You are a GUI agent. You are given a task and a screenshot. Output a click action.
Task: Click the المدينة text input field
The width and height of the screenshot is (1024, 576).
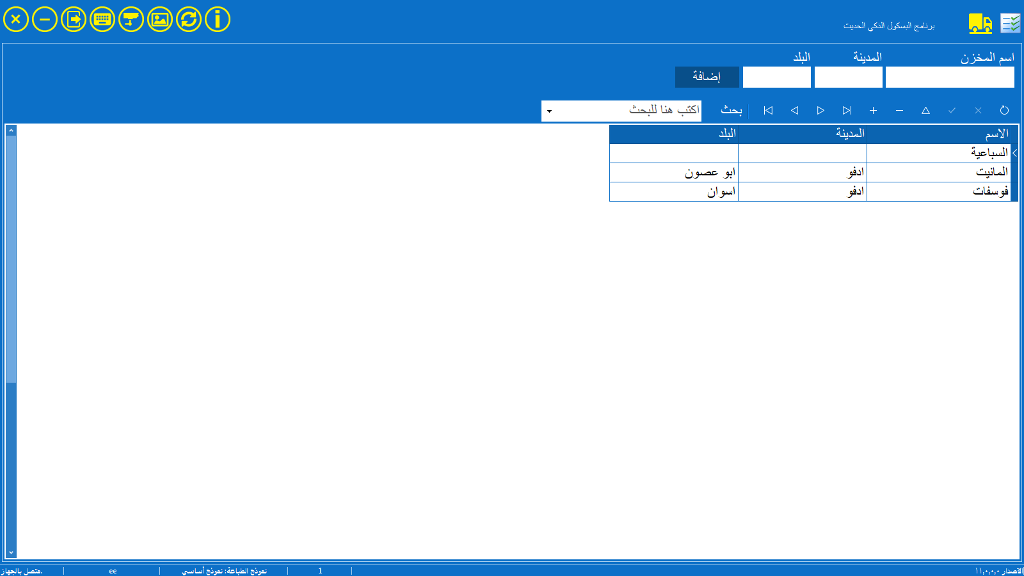coord(848,77)
